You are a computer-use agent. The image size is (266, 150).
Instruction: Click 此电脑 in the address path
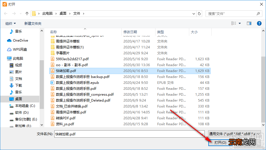(x=48, y=14)
